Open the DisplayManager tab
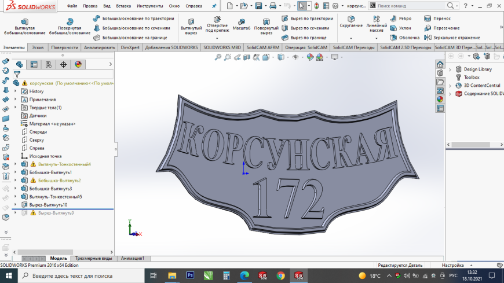 point(78,64)
